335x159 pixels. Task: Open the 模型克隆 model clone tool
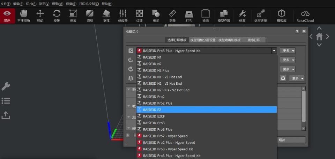click(x=224, y=16)
